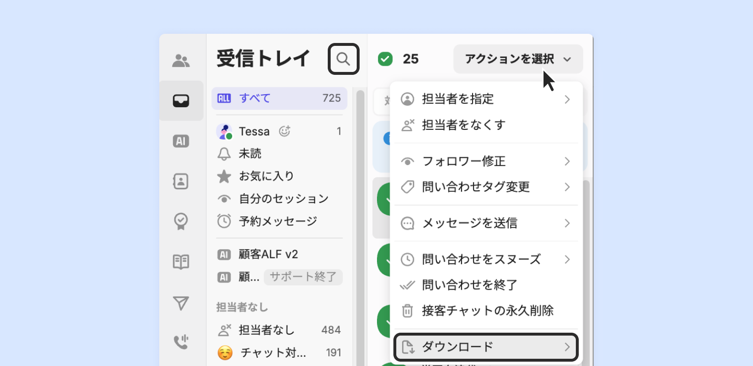Open the team members sidebar icon
Image resolution: width=753 pixels, height=366 pixels.
tap(181, 60)
